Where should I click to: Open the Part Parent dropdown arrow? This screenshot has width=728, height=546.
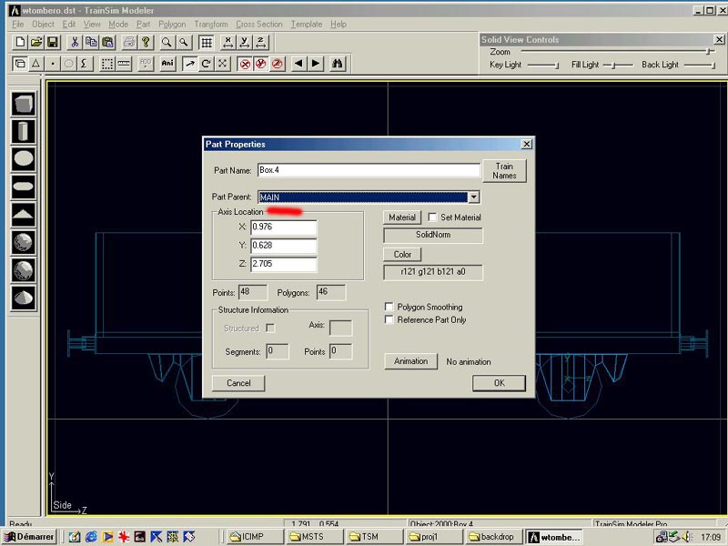(x=473, y=197)
